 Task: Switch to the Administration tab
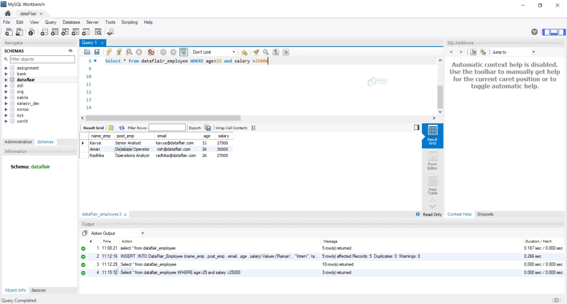(x=18, y=142)
